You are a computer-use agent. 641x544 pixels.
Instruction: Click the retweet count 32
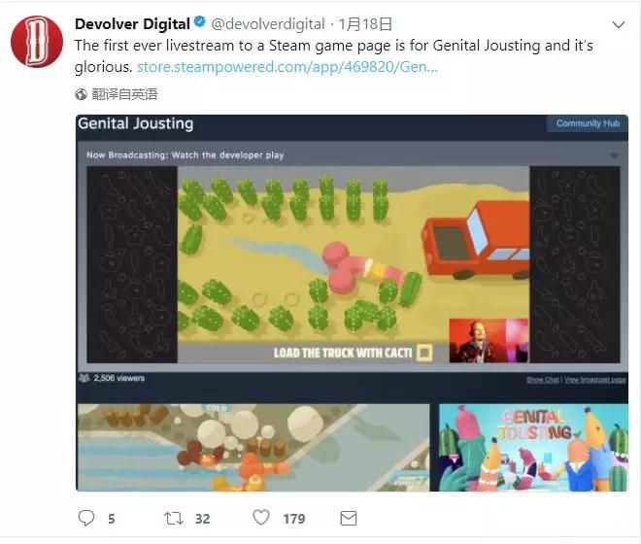tap(202, 519)
